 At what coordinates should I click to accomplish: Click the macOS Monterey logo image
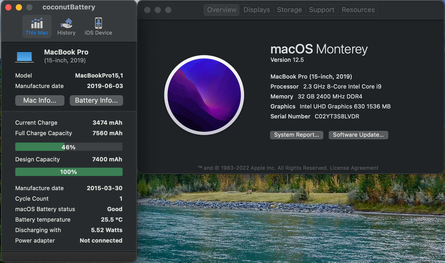point(204,95)
